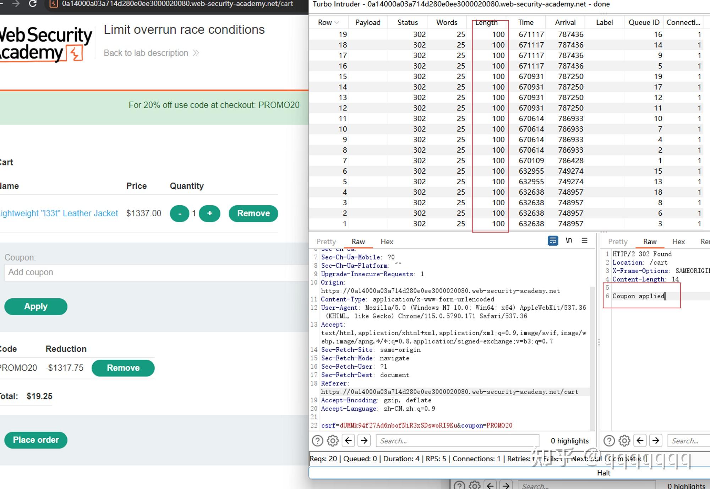Switch response view to Pretty tab
The height and width of the screenshot is (489, 710).
coord(618,241)
